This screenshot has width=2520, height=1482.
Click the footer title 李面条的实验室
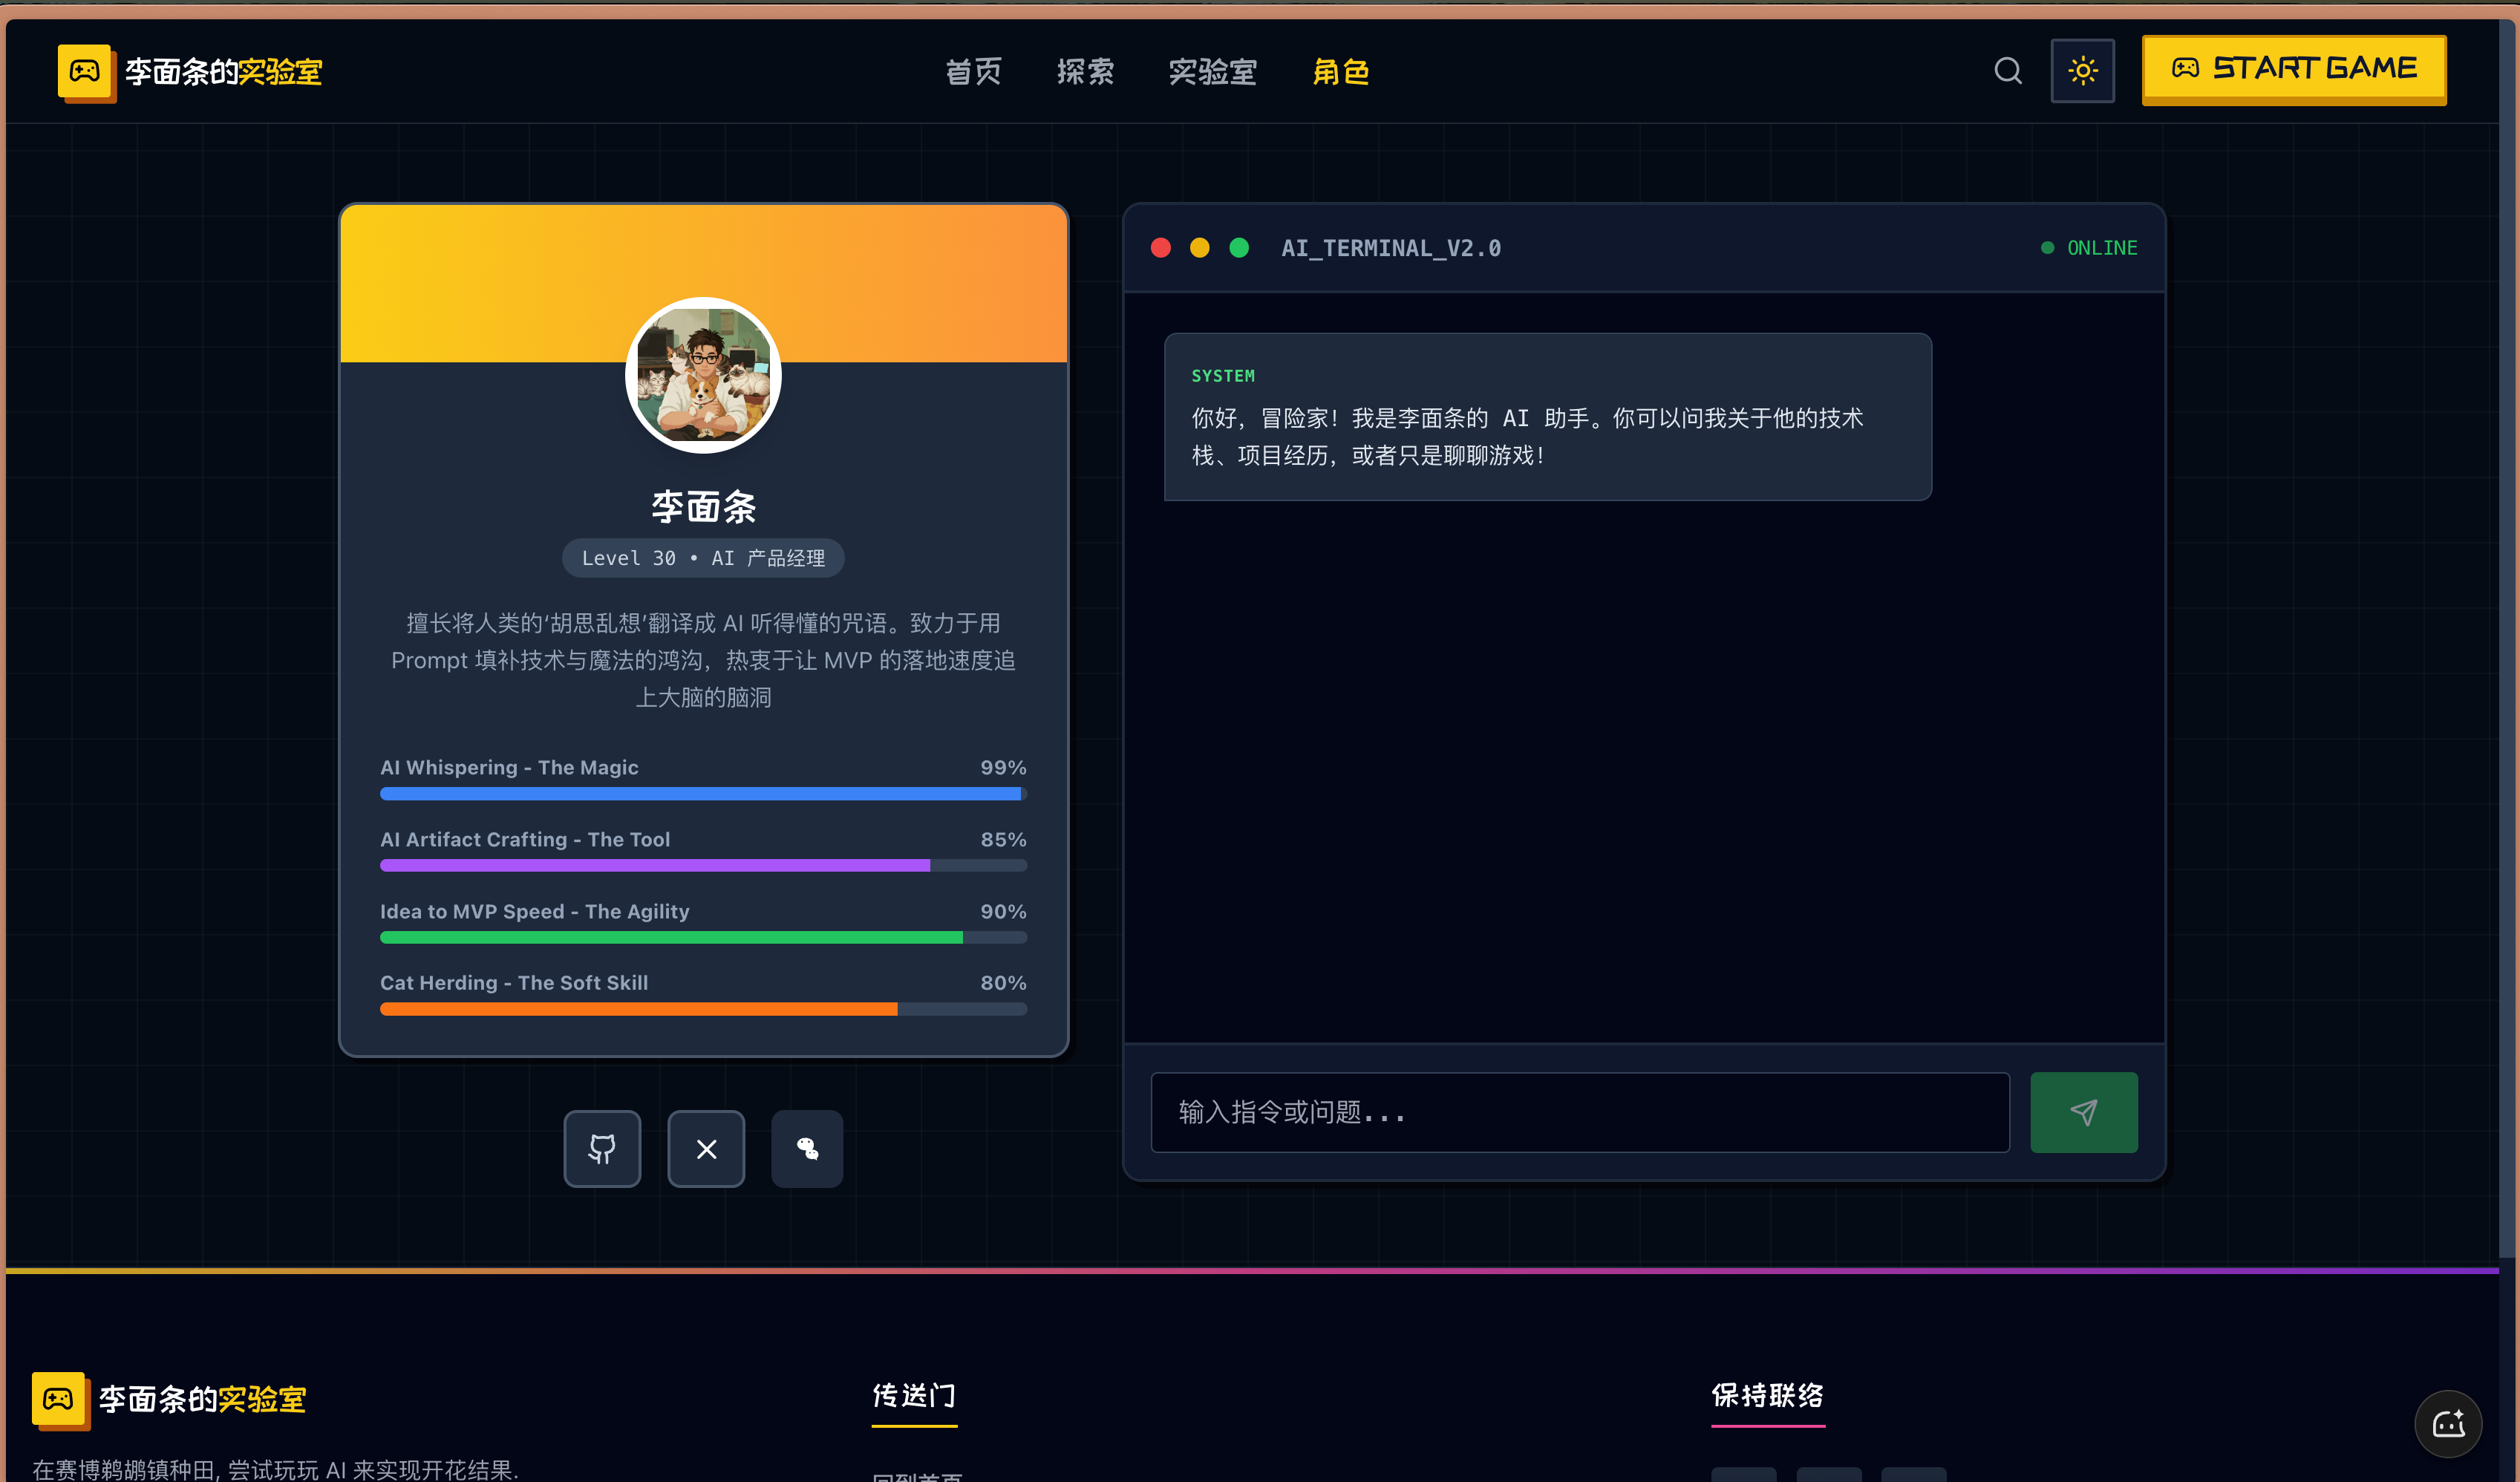(202, 1399)
